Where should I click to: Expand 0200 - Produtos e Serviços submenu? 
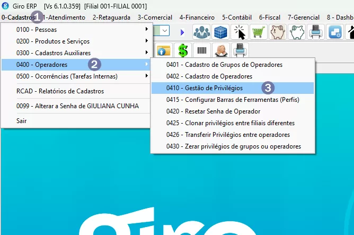[x=74, y=41]
